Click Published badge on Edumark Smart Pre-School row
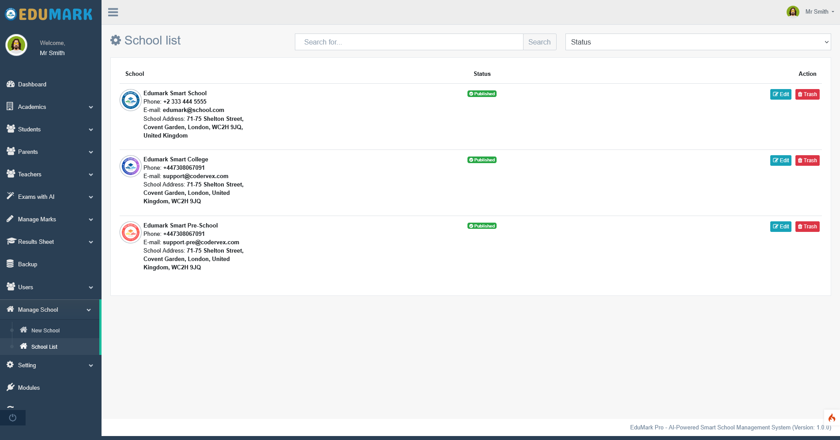 tap(482, 225)
